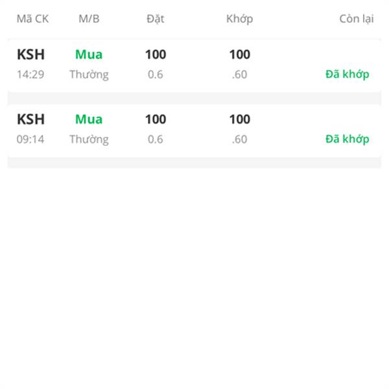Tap the Khớp column header

click(x=240, y=19)
